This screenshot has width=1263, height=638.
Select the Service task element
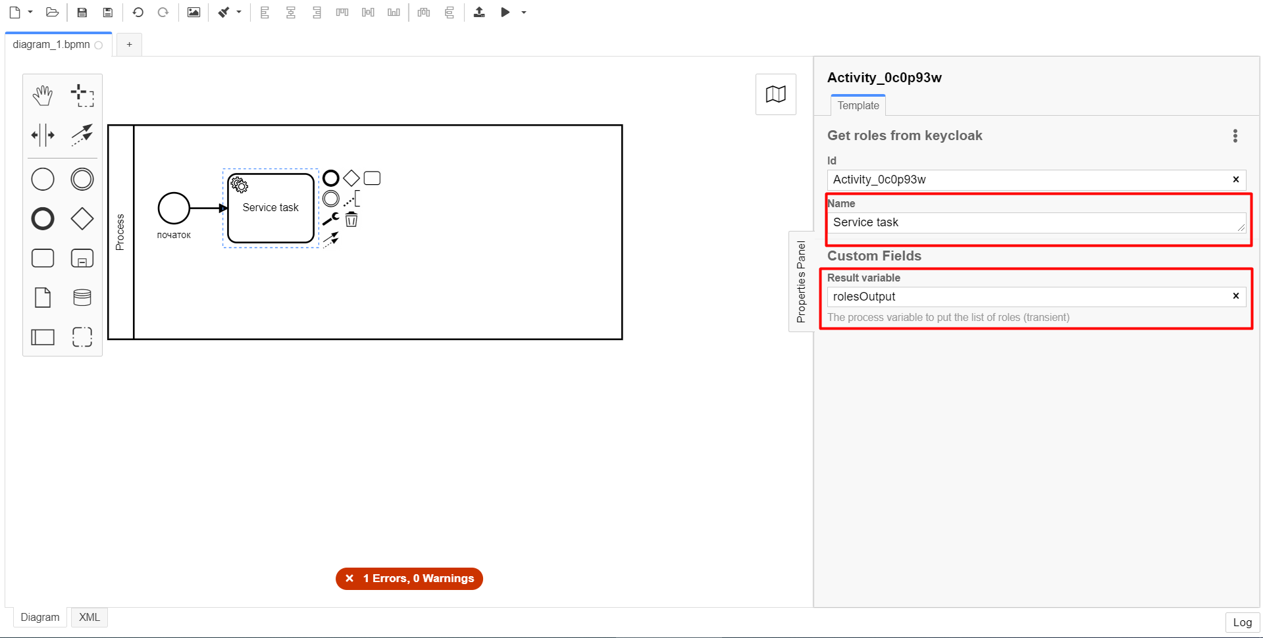pos(271,208)
